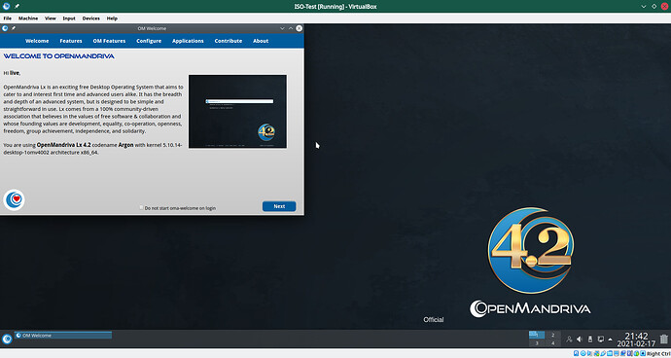This screenshot has height=358, width=671.
Task: Switch to virtual desktop 3
Action: [x=537, y=343]
